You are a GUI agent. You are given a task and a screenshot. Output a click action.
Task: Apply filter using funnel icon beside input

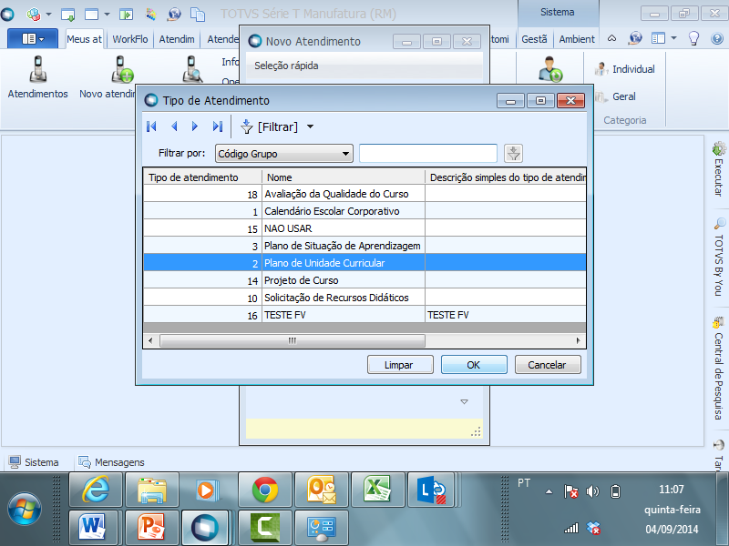coord(513,153)
